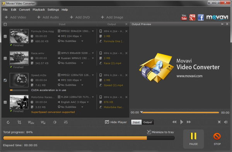Open the brightness/contrast adjustment tool
This screenshot has height=152, width=232.
tap(55, 122)
